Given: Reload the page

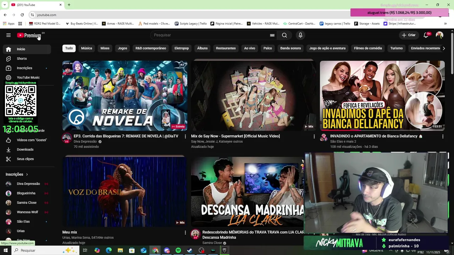Looking at the screenshot, I should tap(22, 15).
